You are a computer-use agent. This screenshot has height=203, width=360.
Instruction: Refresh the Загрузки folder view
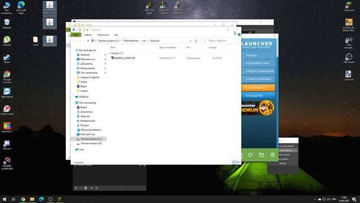point(196,41)
